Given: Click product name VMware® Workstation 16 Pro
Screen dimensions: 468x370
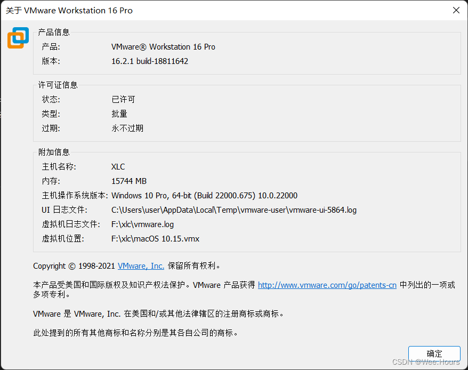Looking at the screenshot, I should tap(163, 47).
